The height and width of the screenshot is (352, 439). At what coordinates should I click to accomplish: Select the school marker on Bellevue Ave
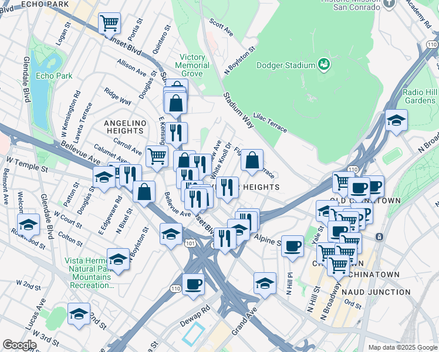104,177
